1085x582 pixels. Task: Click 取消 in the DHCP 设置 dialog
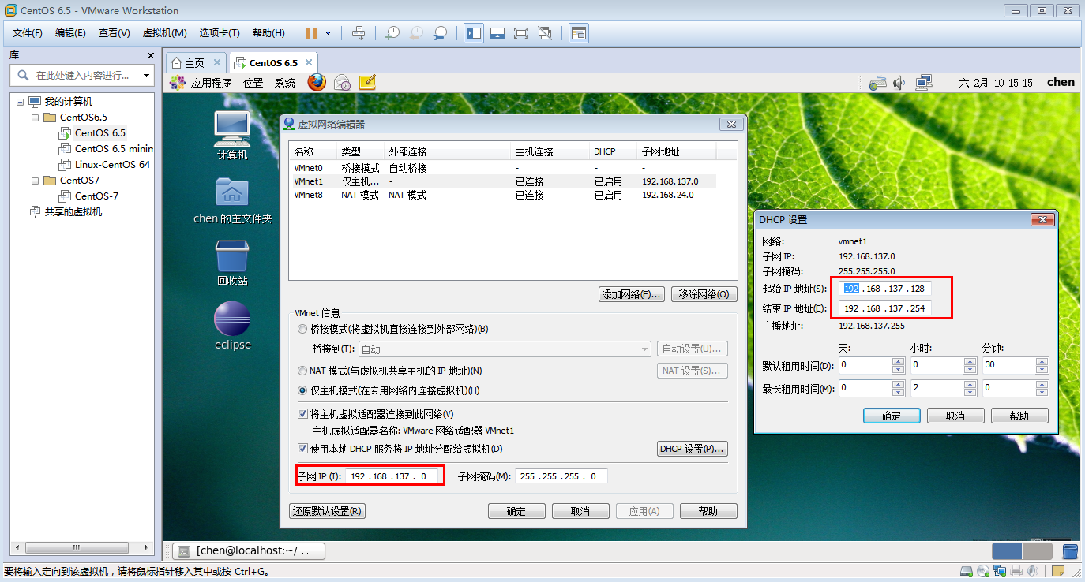pos(955,416)
